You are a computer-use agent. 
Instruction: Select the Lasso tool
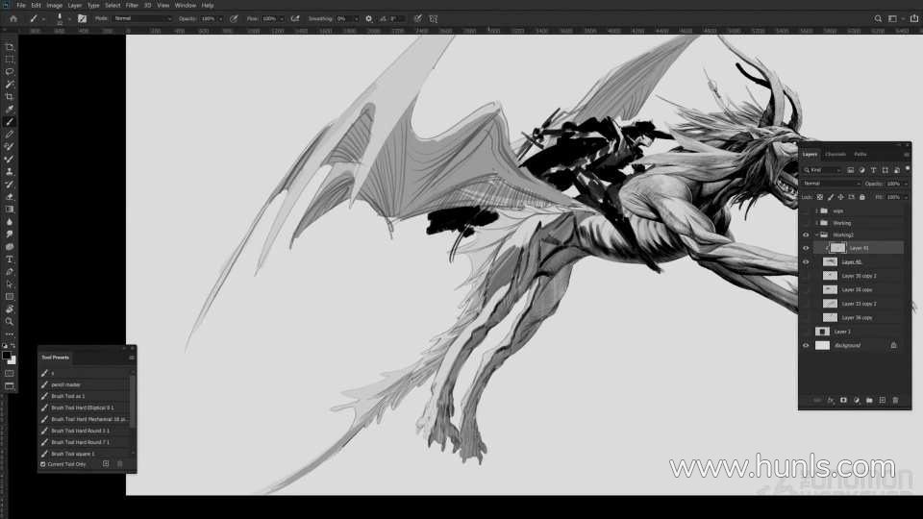pyautogui.click(x=10, y=72)
